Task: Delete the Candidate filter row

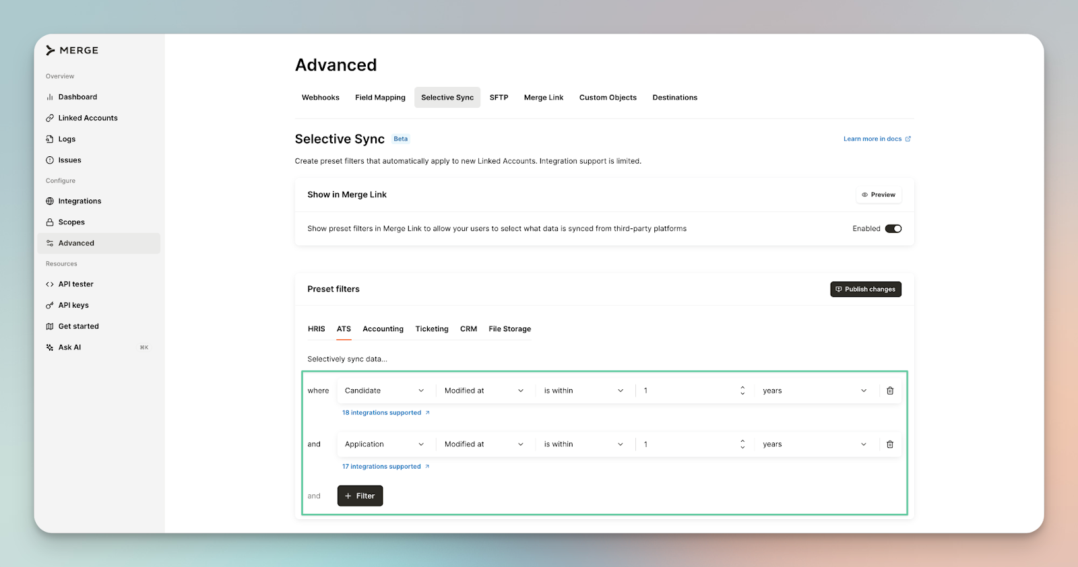Action: (x=890, y=391)
